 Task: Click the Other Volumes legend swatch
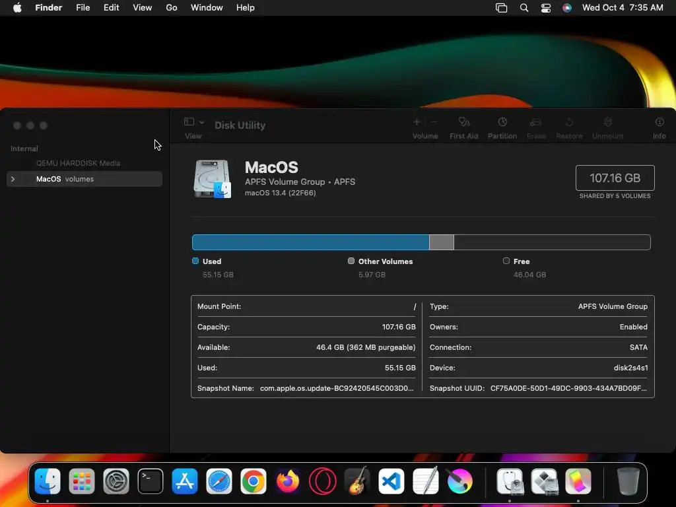pyautogui.click(x=351, y=261)
